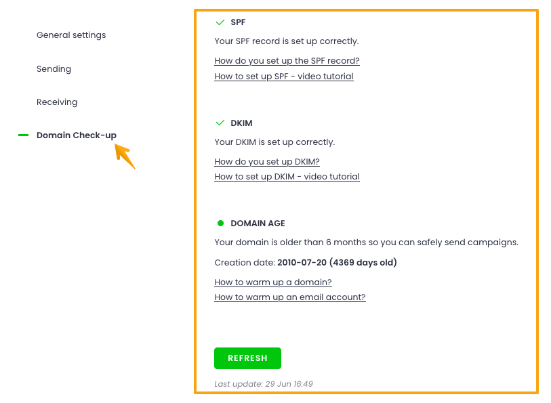Viewport: 551px width, 403px height.
Task: Open 'How do you set up DKIM?' link
Action: click(x=267, y=162)
